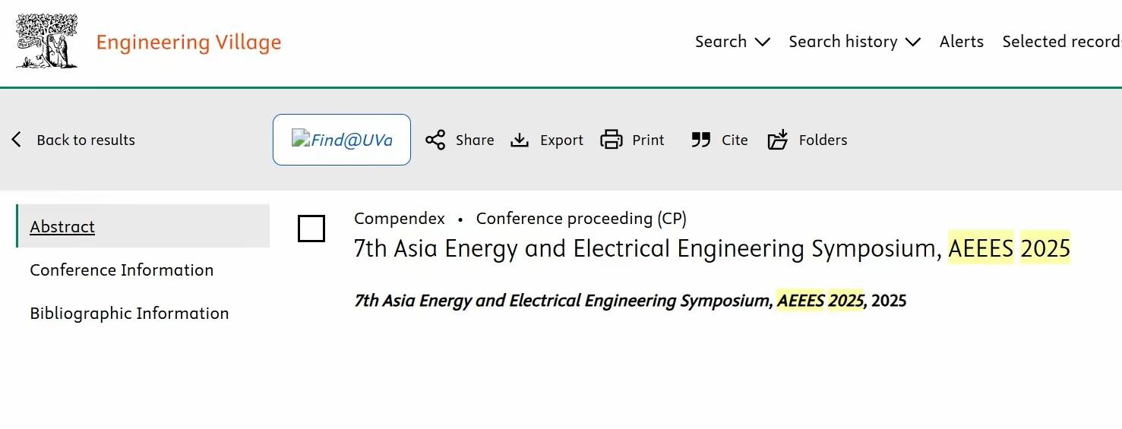1122x429 pixels.
Task: Open the Search menu
Action: pos(733,42)
